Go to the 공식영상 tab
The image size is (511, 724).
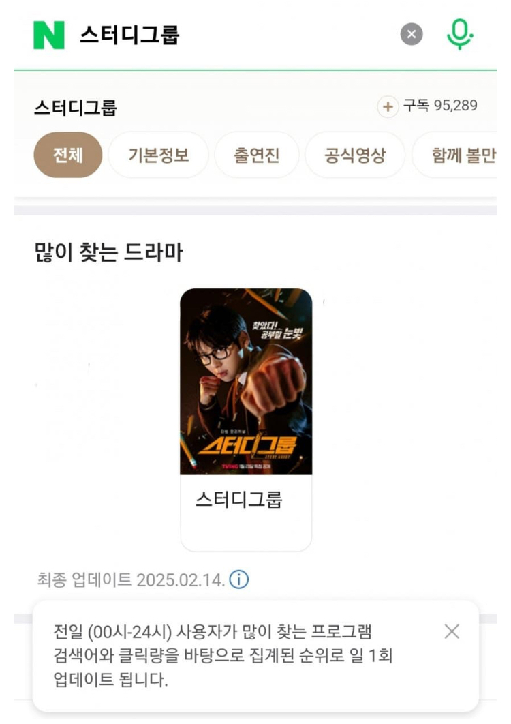coord(355,155)
